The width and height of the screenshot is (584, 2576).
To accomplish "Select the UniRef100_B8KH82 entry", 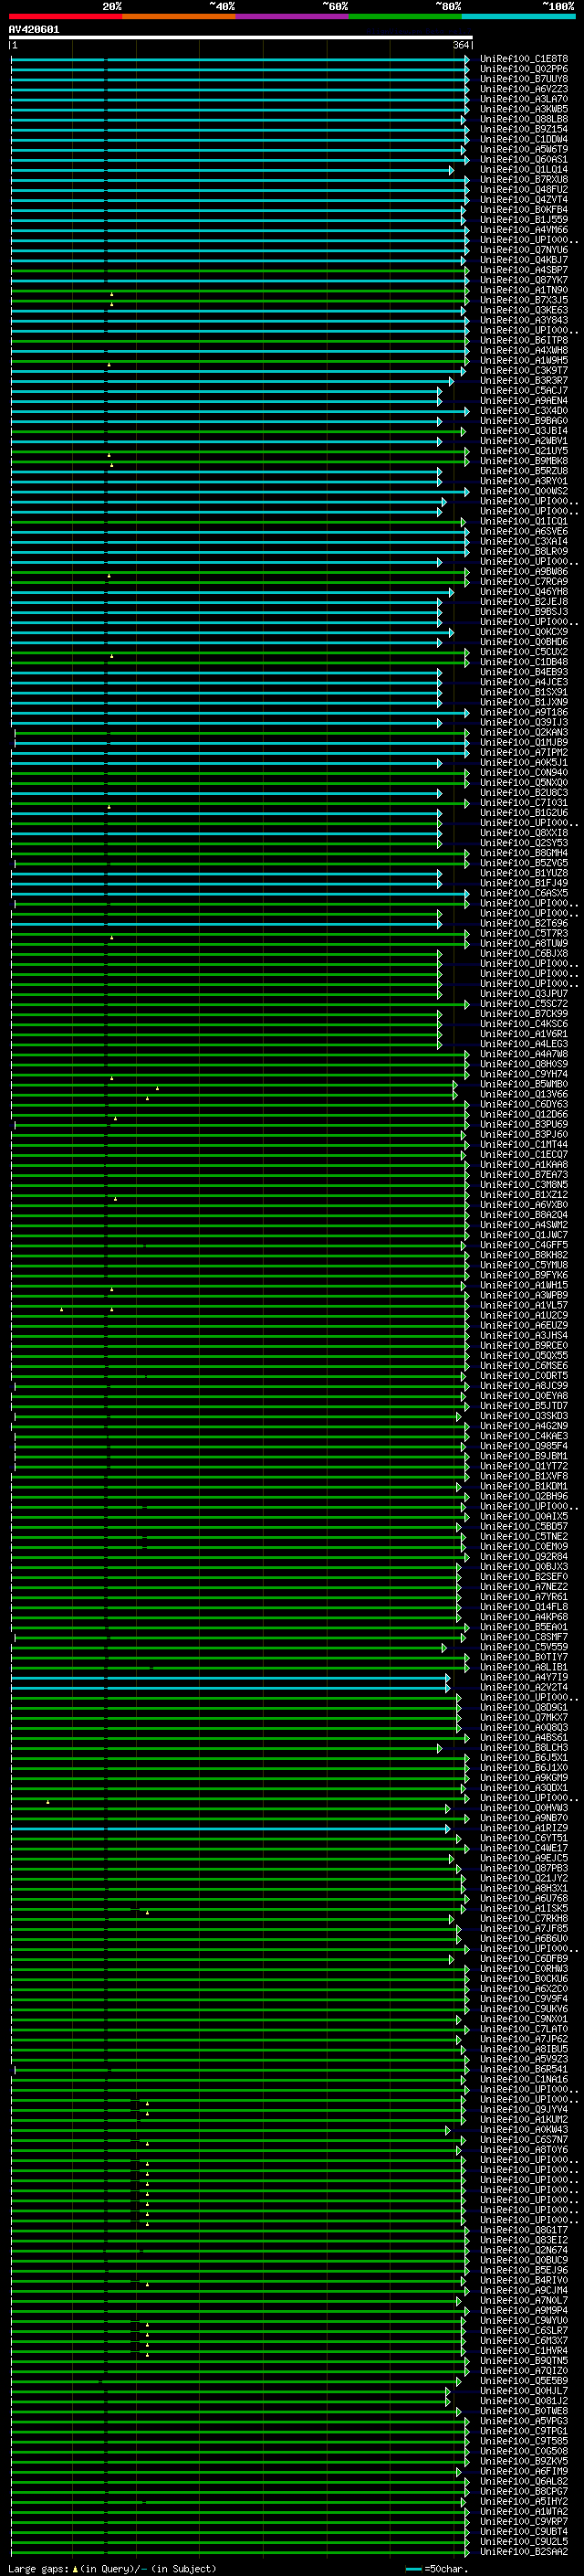I will pyautogui.click(x=524, y=1255).
